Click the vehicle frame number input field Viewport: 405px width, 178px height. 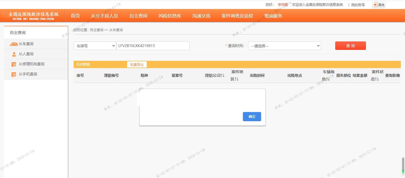(x=153, y=46)
